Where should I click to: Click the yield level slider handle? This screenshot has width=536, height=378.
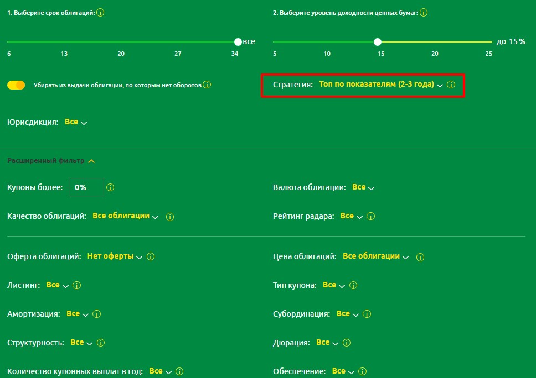(x=378, y=42)
